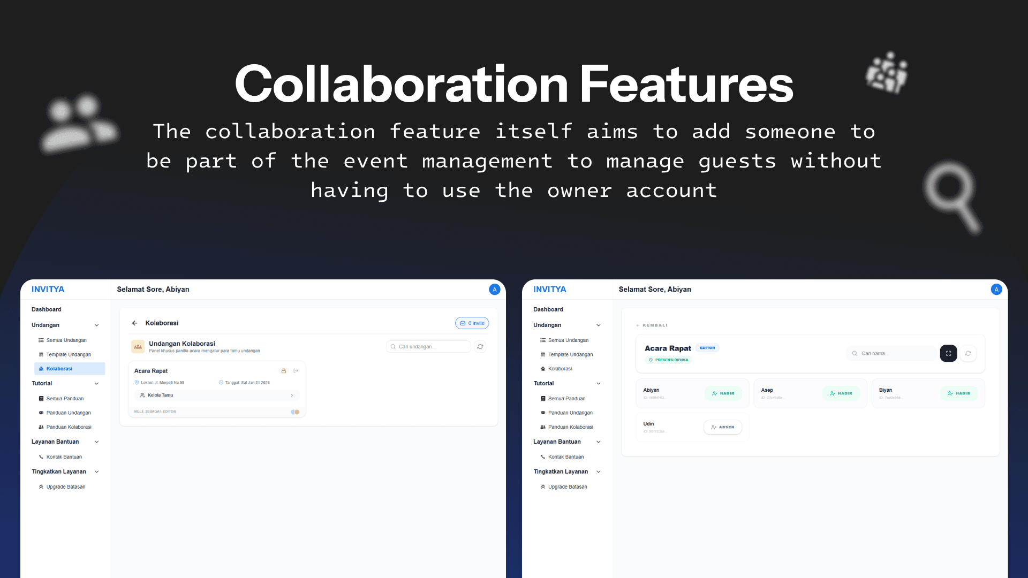Click refresh icon beside the scan button
The image size is (1028, 578).
pyautogui.click(x=968, y=354)
